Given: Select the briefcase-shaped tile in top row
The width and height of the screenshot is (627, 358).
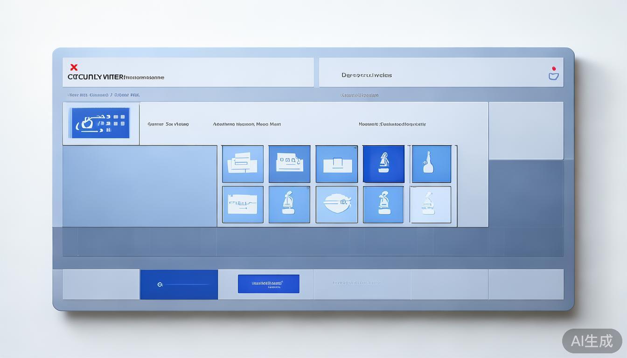Looking at the screenshot, I should click(x=336, y=164).
